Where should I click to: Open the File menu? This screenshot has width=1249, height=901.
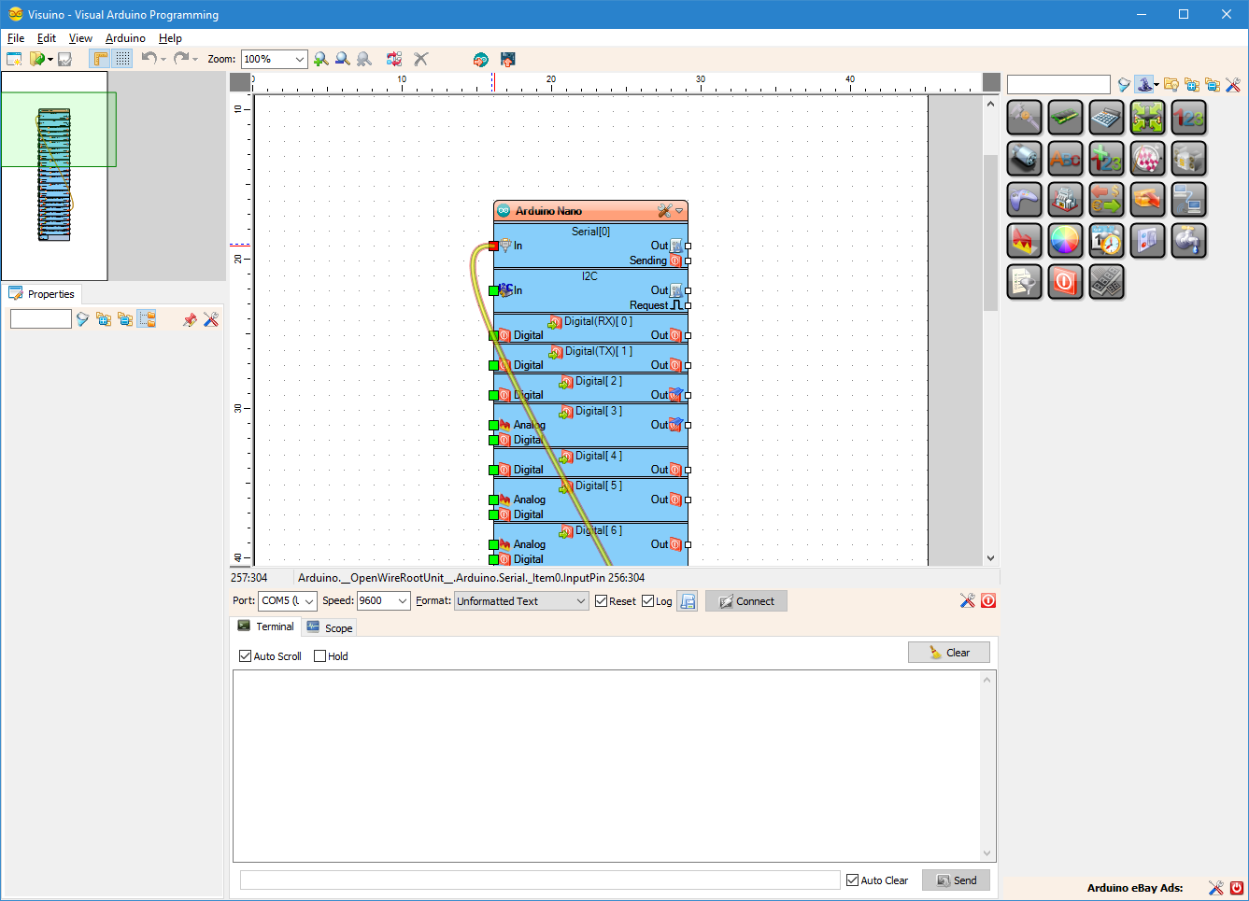tap(16, 38)
